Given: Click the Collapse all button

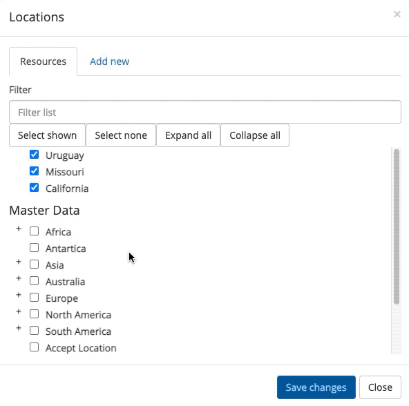Looking at the screenshot, I should [255, 135].
